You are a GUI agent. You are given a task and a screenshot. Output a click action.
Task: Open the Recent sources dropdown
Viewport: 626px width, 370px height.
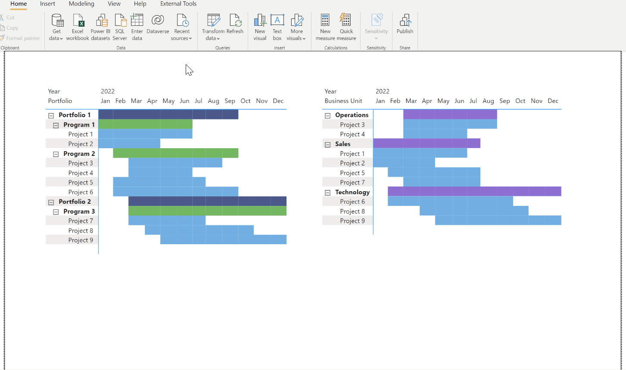[x=181, y=26]
